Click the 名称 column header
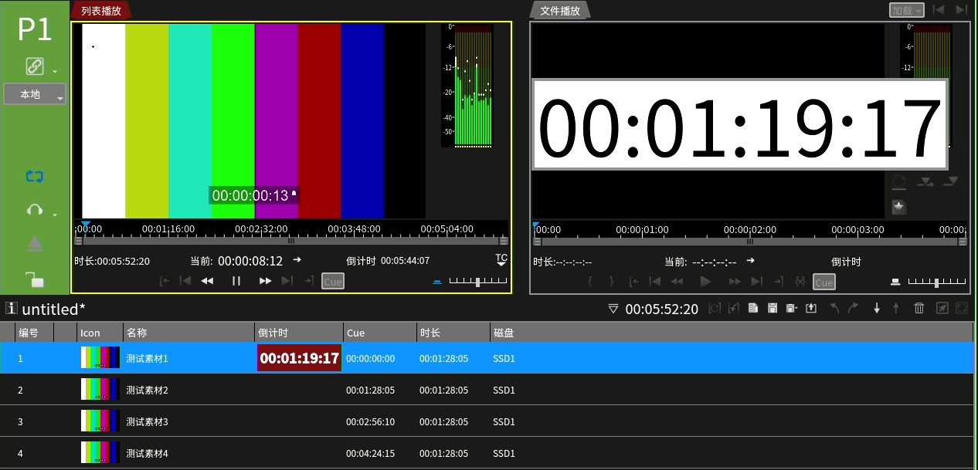978x470 pixels. click(188, 333)
